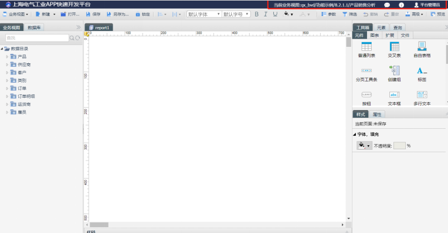Open the info icon in header
The image size is (448, 233).
point(401,5)
